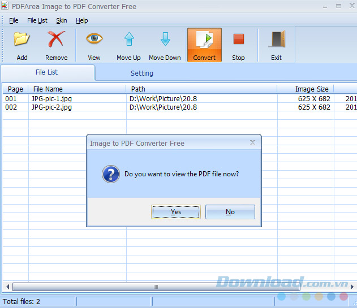Click the Move Down arrow icon
357x308 pixels.
pos(165,39)
